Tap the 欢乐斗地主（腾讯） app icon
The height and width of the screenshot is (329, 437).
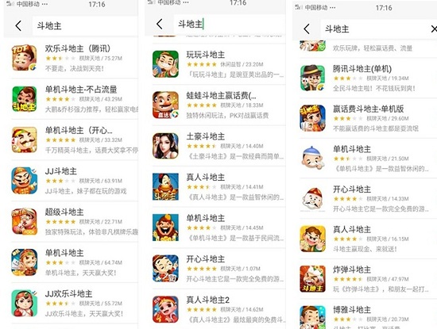click(25, 58)
